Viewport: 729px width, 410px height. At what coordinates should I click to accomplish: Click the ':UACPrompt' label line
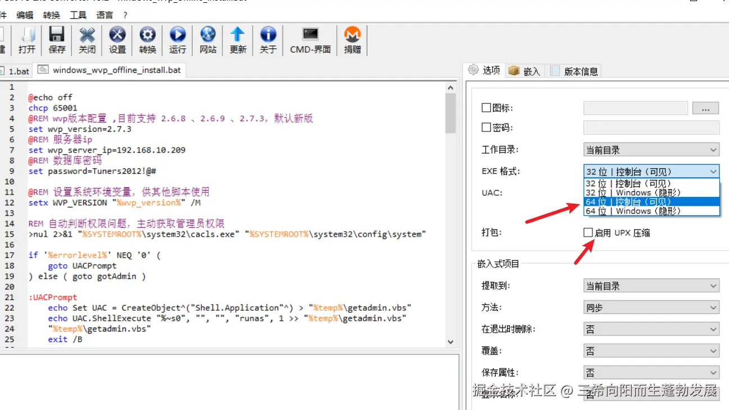tap(53, 297)
